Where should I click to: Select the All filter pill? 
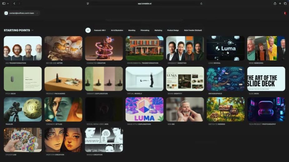click(x=88, y=30)
